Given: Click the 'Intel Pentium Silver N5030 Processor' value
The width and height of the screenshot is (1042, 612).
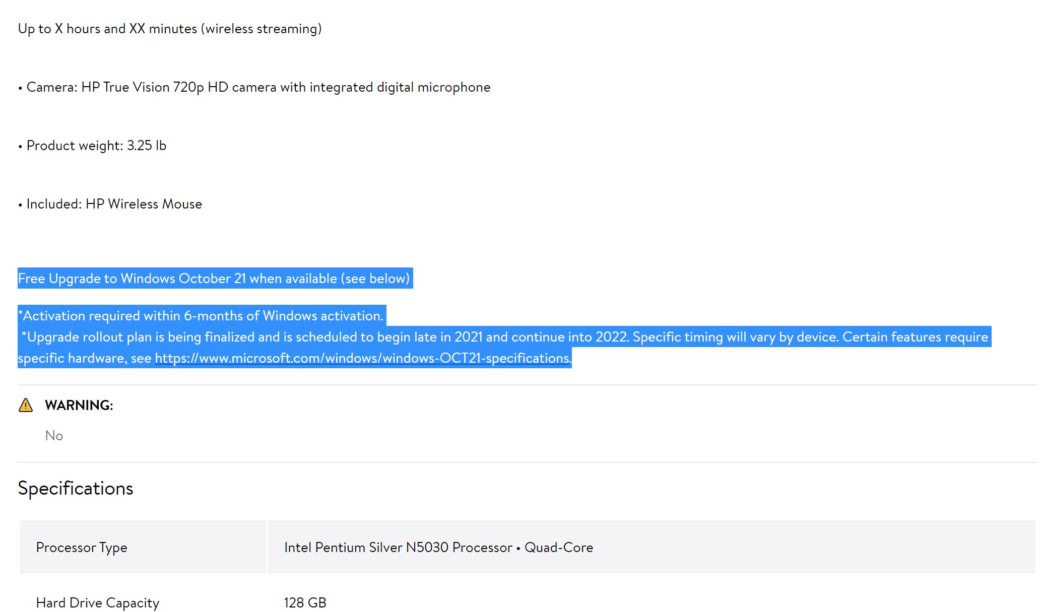Looking at the screenshot, I should pyautogui.click(x=438, y=547).
